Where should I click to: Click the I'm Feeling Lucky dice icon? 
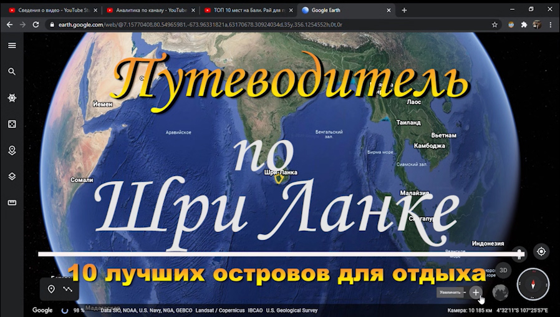pos(12,124)
